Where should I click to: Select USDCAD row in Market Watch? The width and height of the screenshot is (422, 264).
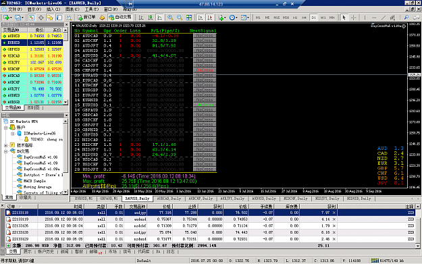tap(32, 56)
